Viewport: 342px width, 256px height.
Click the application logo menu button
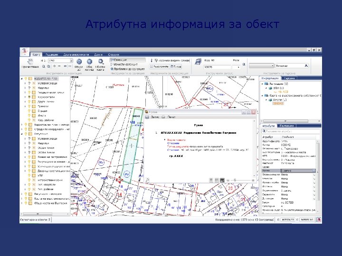pyautogui.click(x=25, y=52)
